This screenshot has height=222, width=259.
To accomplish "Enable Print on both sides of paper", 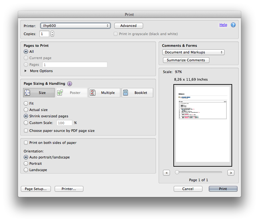I will [x=26, y=143].
